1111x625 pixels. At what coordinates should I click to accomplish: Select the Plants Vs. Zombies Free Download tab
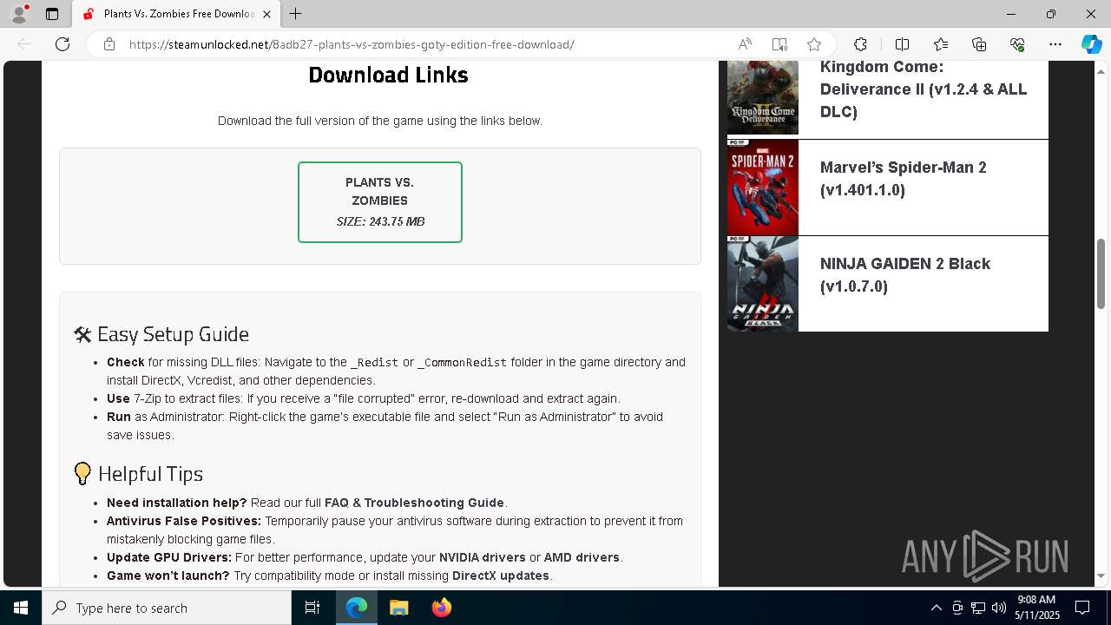(177, 14)
